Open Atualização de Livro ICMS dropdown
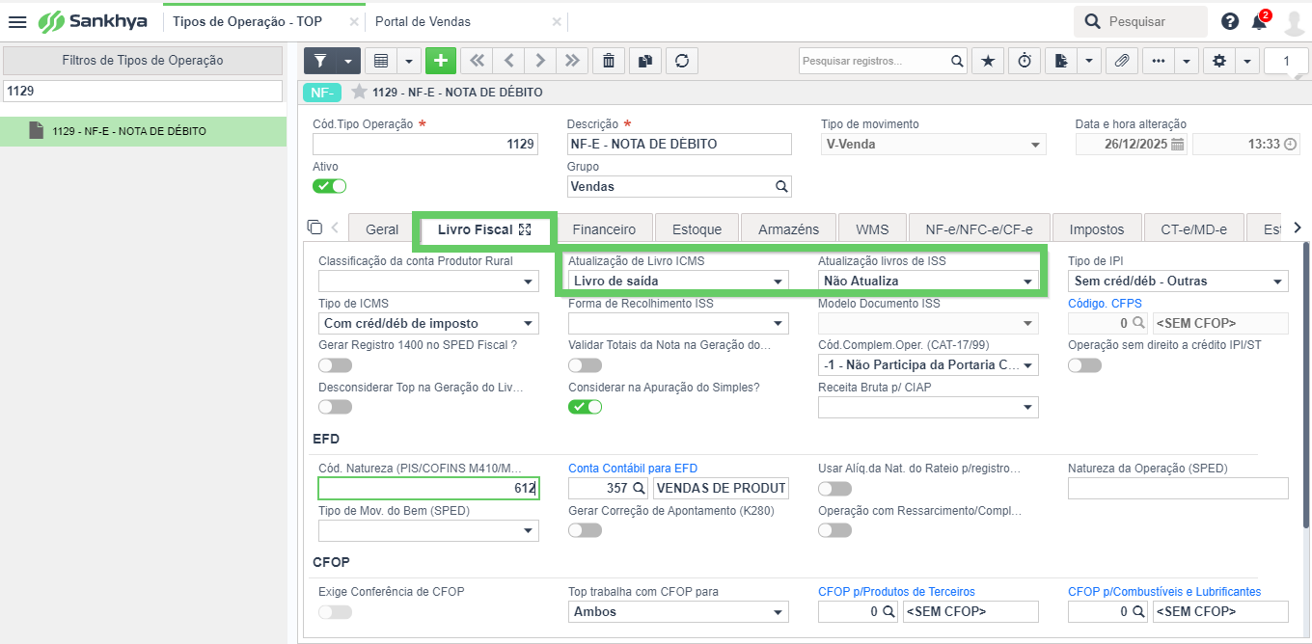1312x644 pixels. click(x=678, y=282)
